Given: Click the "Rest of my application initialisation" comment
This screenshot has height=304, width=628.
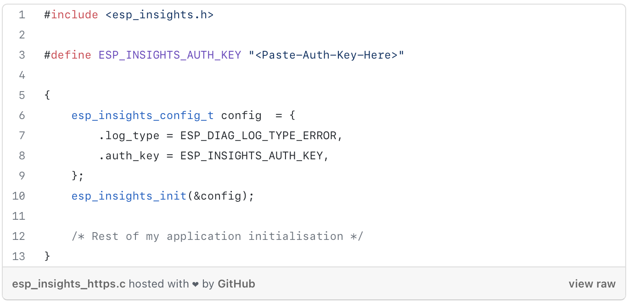Looking at the screenshot, I should tap(217, 236).
